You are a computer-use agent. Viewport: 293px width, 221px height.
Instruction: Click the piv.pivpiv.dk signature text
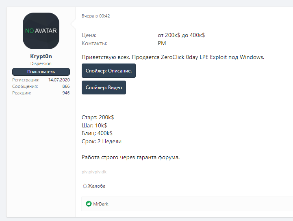coord(94,172)
